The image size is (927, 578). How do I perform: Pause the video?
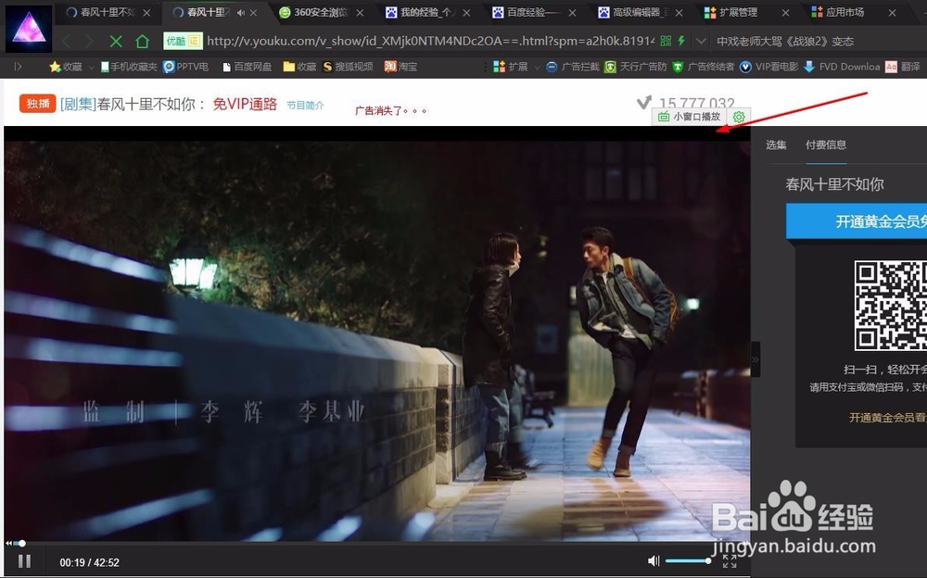(24, 561)
